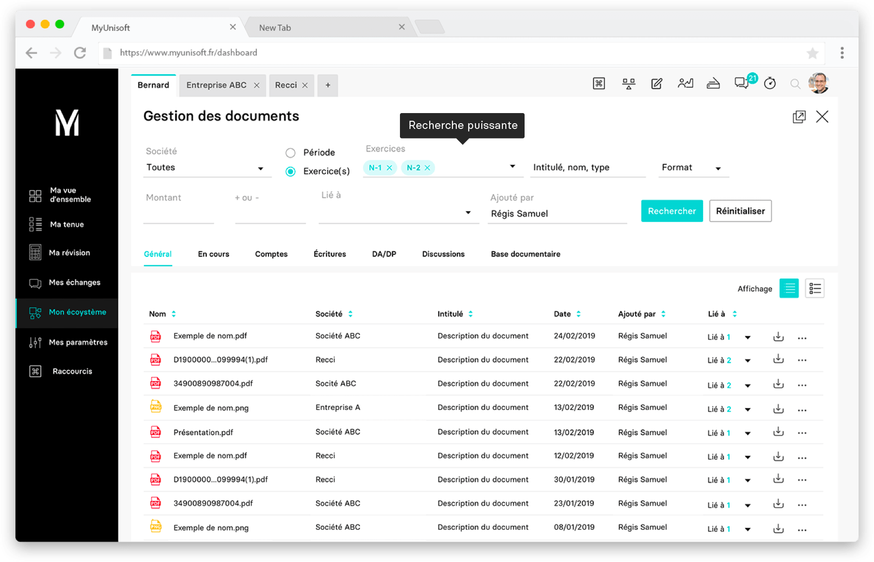Close the Entreprise ABC tab

click(x=257, y=85)
